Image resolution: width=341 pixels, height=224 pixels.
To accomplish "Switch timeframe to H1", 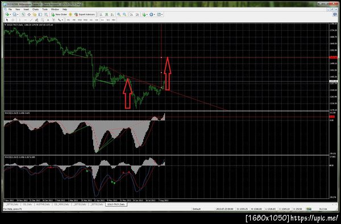I will (91, 20).
